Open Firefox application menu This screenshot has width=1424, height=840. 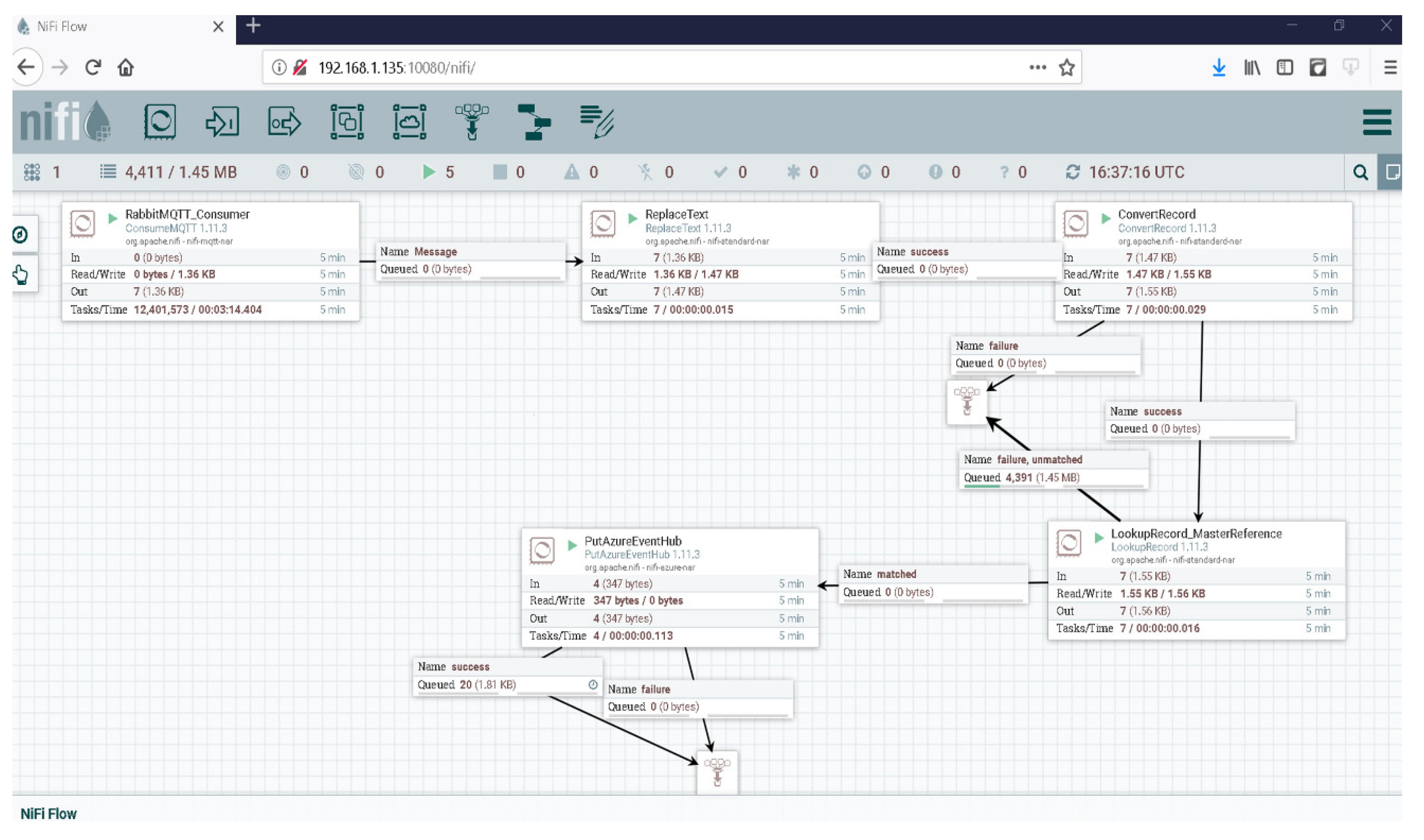pos(1390,68)
